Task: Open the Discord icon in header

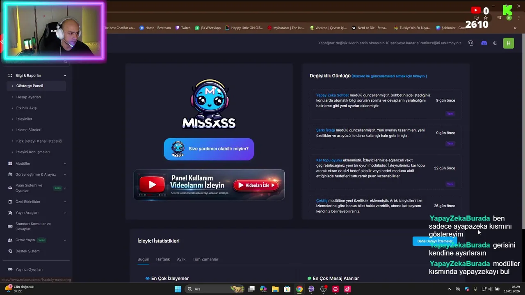Action: pos(484,43)
